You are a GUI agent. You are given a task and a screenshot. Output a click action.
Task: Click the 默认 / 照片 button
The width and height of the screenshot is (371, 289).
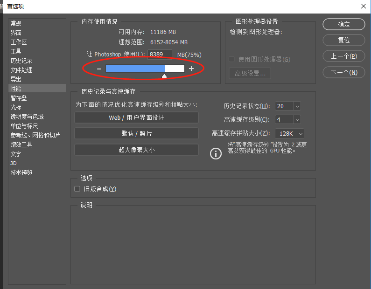point(136,133)
